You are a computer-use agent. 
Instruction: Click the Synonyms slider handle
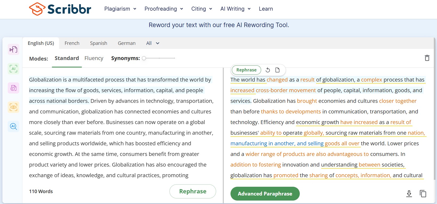[144, 58]
